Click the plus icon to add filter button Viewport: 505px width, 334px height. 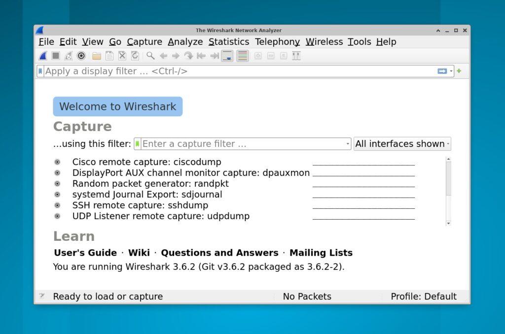point(459,71)
